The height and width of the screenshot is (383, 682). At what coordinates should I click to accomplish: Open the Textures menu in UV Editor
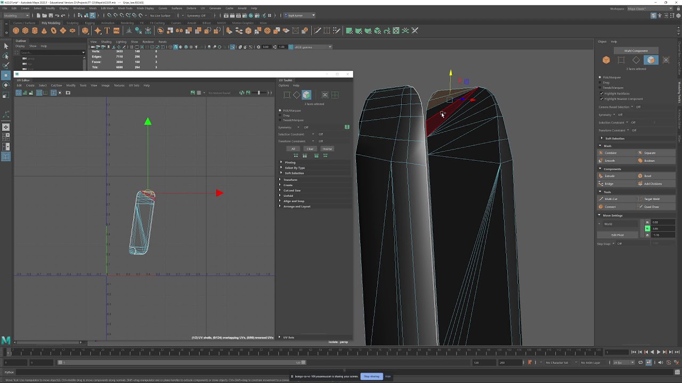click(119, 85)
